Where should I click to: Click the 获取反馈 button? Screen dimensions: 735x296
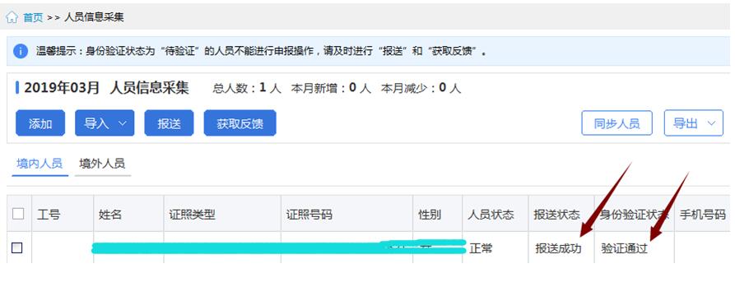pyautogui.click(x=240, y=123)
